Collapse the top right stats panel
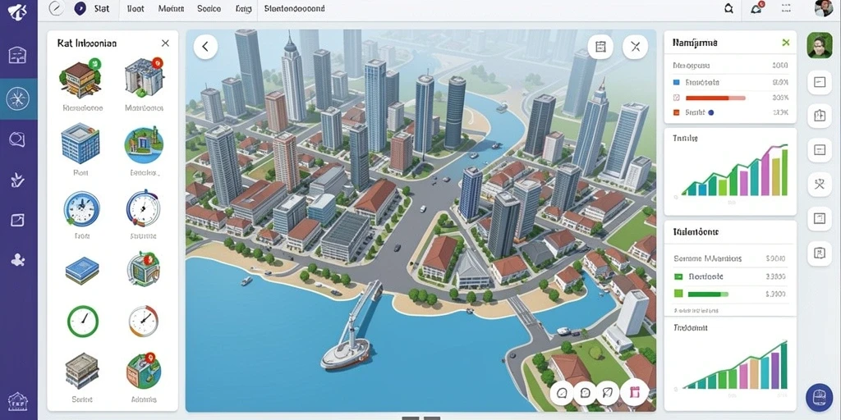The width and height of the screenshot is (841, 420). click(x=786, y=43)
